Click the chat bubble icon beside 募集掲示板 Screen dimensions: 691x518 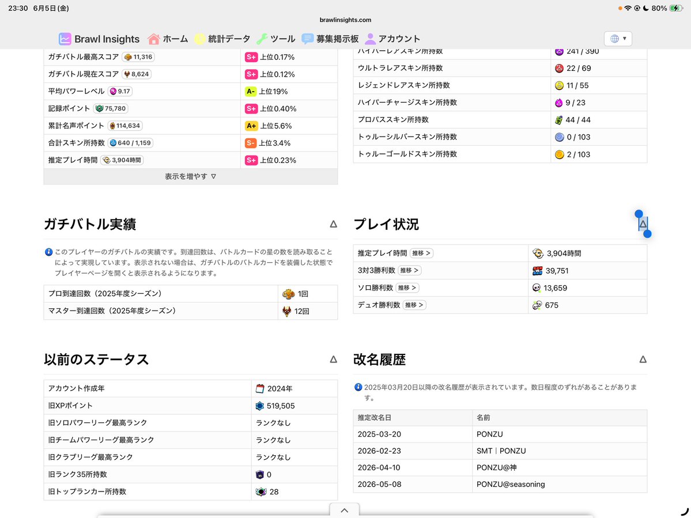click(307, 39)
